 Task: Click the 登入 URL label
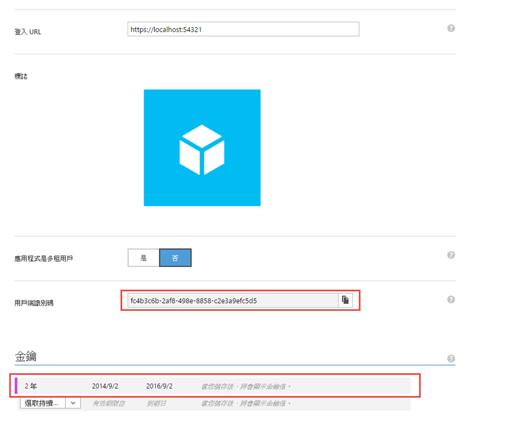coord(28,32)
